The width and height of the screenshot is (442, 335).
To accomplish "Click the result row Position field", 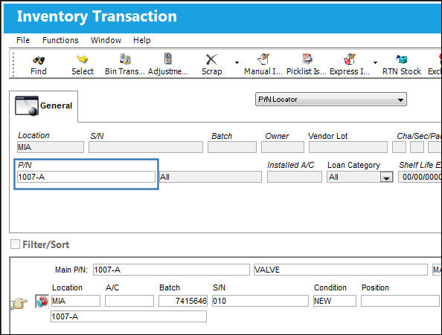I will click(x=400, y=301).
